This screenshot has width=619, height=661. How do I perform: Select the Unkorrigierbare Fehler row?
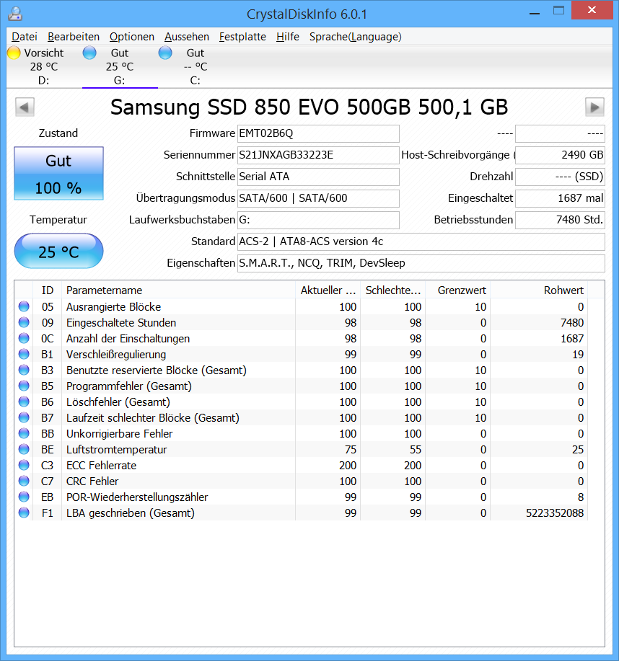pyautogui.click(x=302, y=433)
